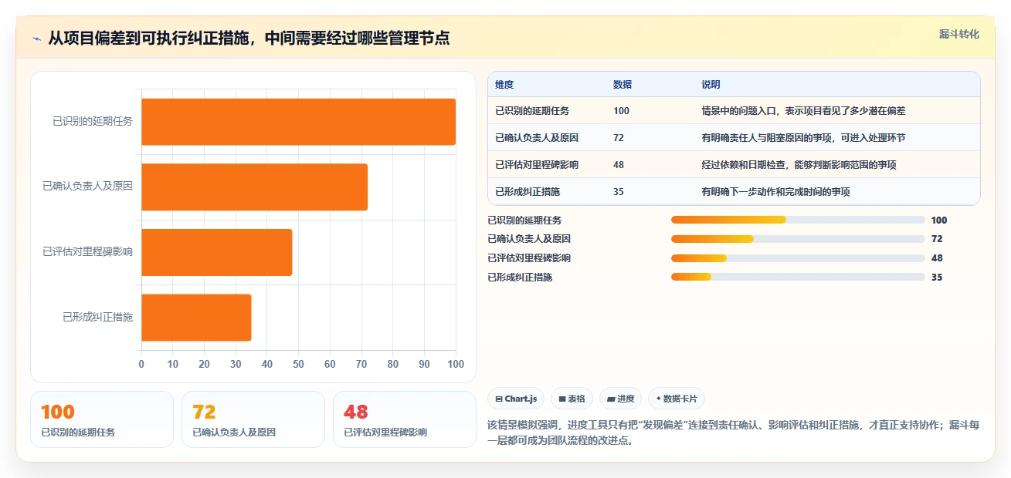Viewport: 1011px width, 478px height.
Task: Click the chart axis label 已确认负责人及原因
Action: coord(87,187)
